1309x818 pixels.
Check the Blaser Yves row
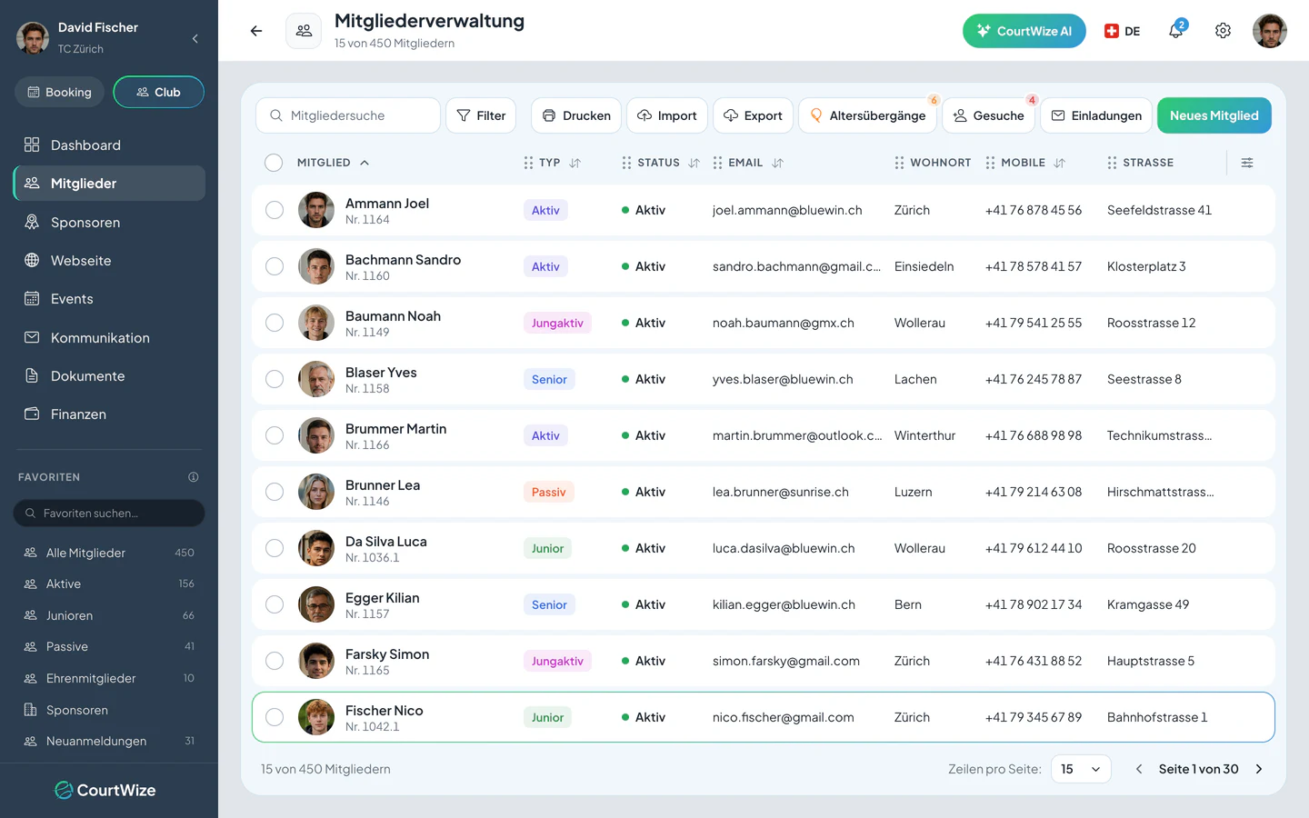pyautogui.click(x=275, y=379)
